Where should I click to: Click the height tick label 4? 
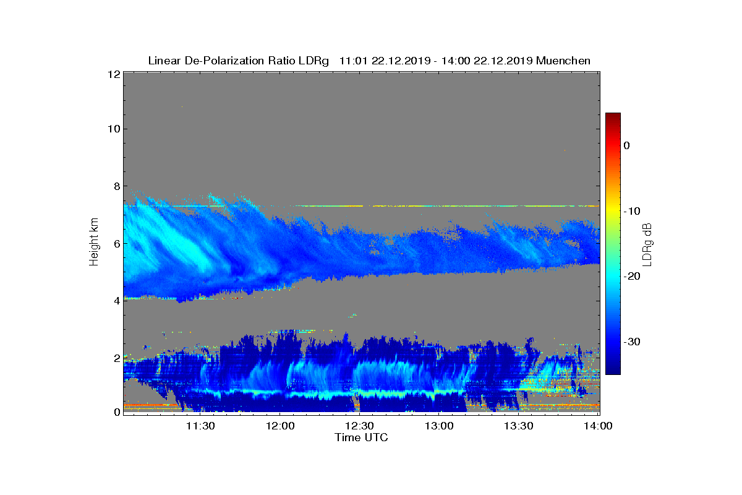point(116,301)
